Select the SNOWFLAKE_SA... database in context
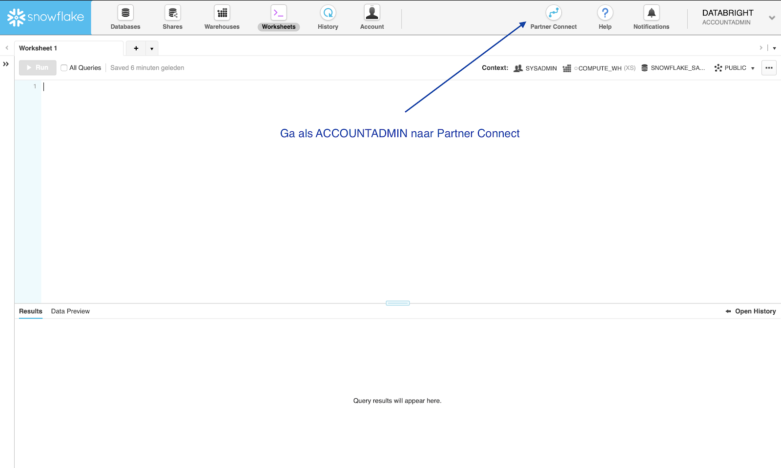This screenshot has width=781, height=468. coord(673,68)
